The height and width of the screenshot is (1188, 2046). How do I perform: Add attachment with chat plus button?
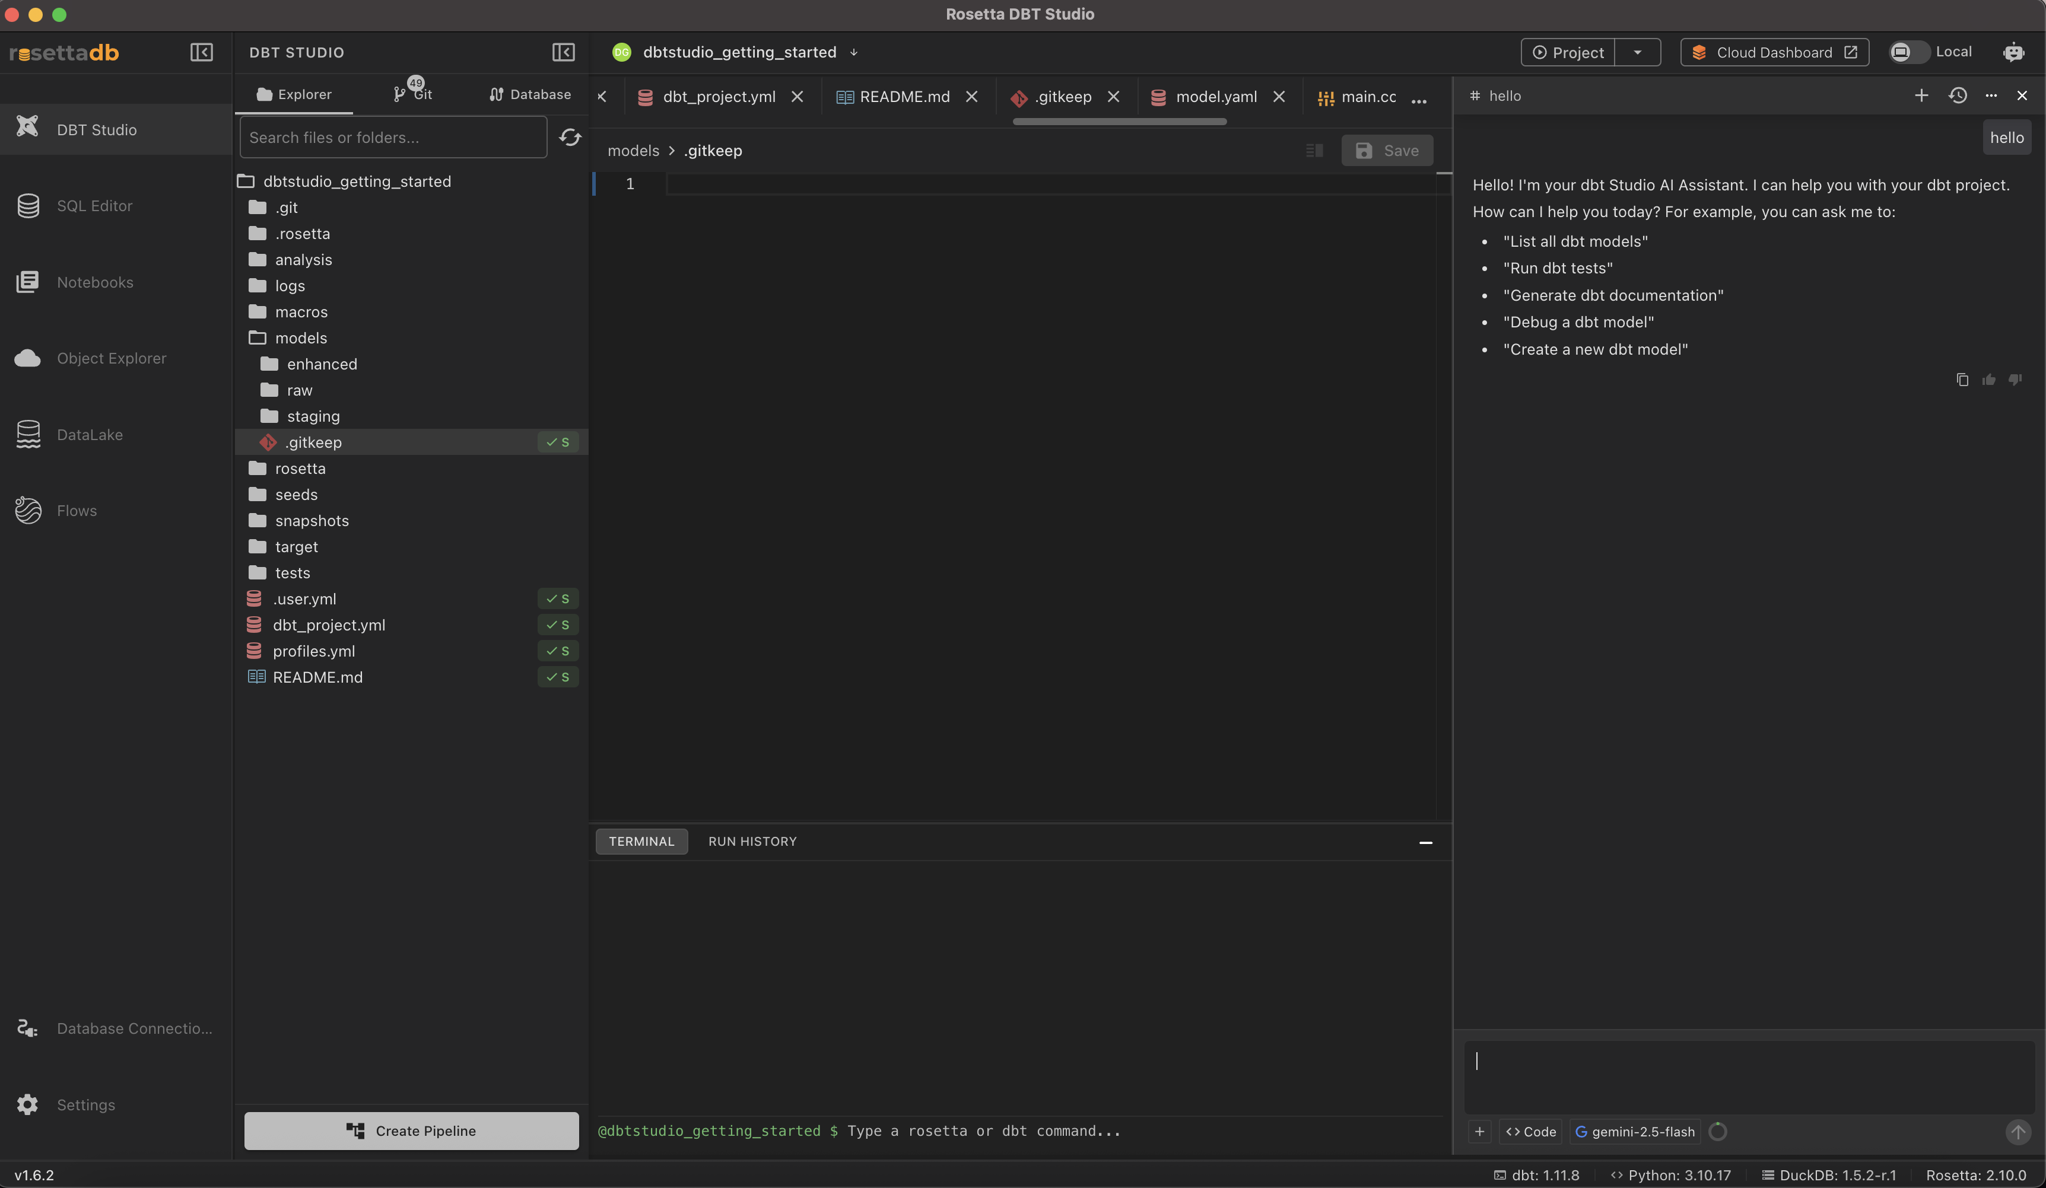[1479, 1131]
